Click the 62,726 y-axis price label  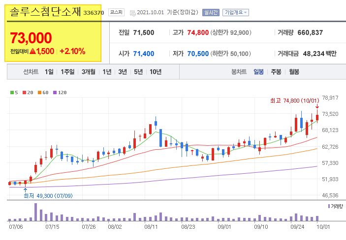point(330,147)
